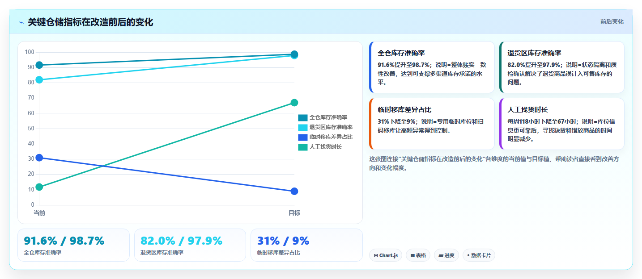
Task: Click the title 关键仓储指标在改造前后的变化
Action: point(90,22)
